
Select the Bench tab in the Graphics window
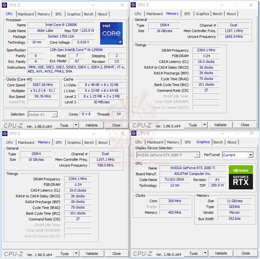click(218, 142)
